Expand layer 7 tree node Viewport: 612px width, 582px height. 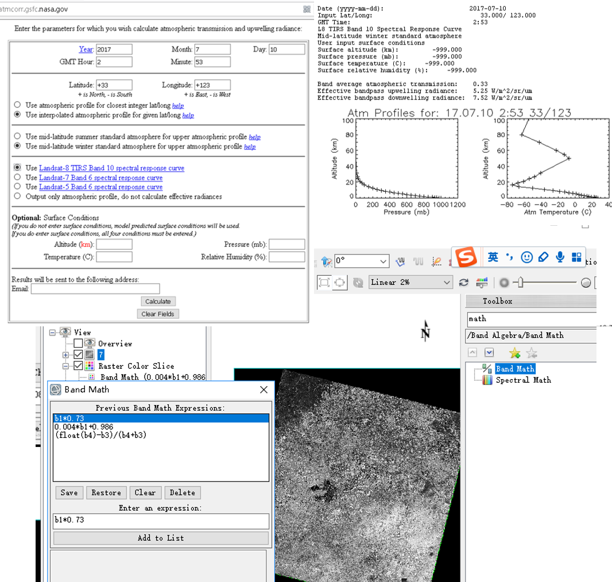[x=65, y=354]
